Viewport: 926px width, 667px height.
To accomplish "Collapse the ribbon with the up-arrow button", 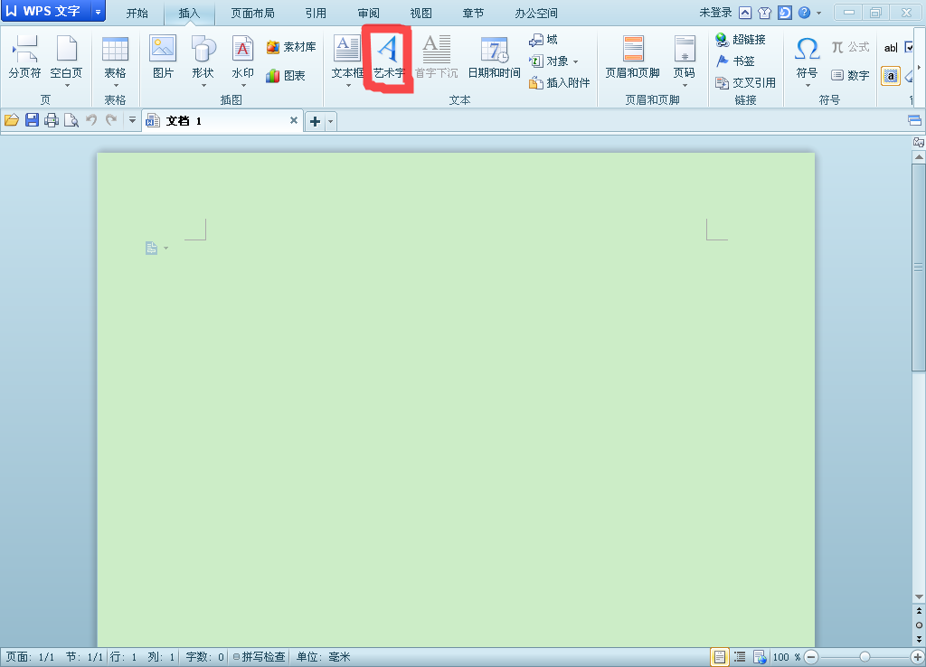I will 745,13.
